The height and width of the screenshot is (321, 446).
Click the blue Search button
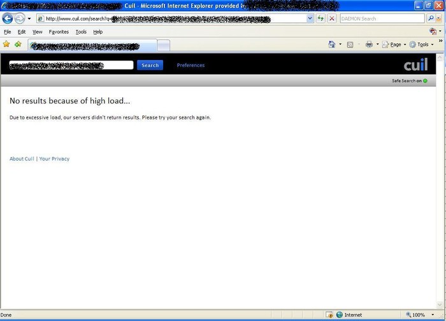150,65
